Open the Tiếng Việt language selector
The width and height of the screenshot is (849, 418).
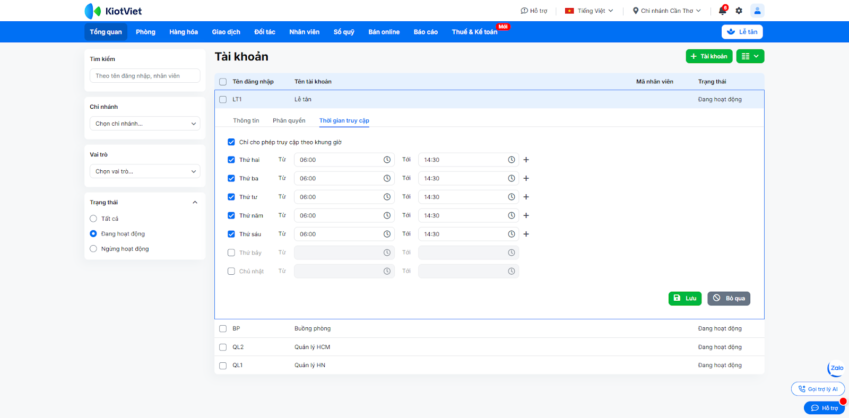click(589, 11)
